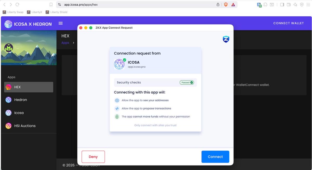Click the eye icon beside see your addresses
This screenshot has width=312, height=170.
pyautogui.click(x=117, y=100)
